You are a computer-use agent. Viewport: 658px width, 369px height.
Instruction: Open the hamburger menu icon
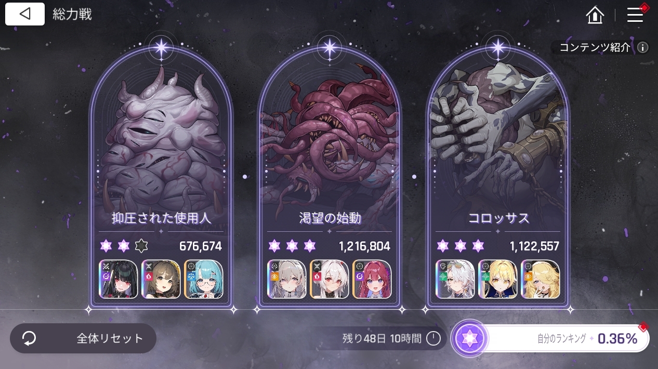(x=635, y=15)
